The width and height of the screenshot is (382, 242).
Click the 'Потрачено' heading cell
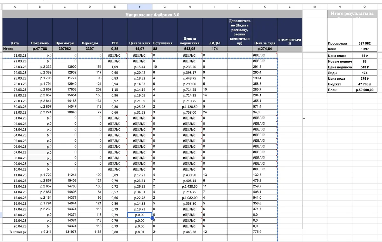coord(40,32)
